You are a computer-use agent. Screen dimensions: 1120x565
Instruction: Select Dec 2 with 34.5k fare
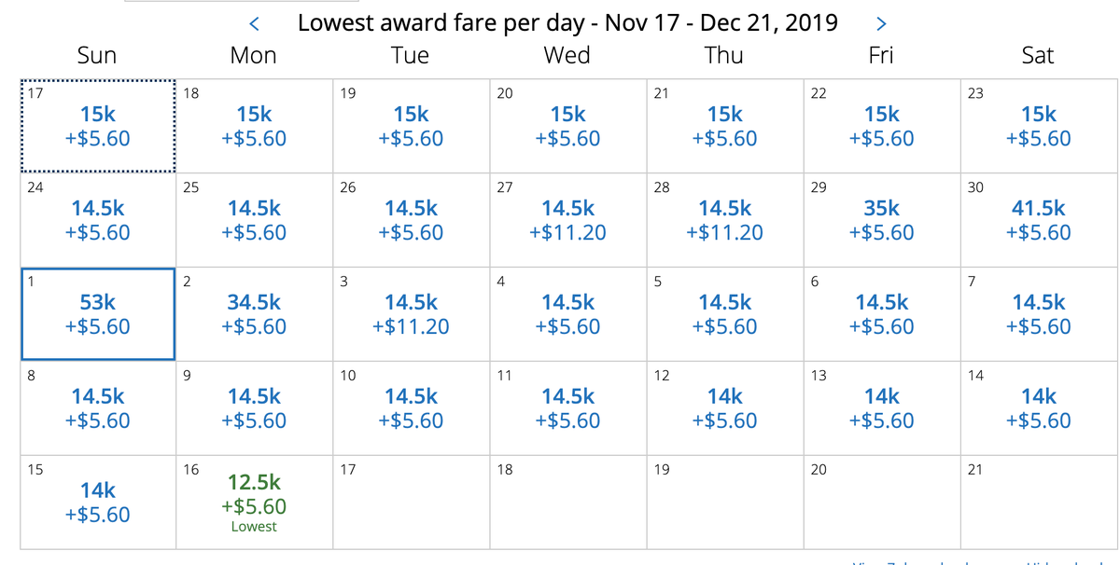[x=254, y=312]
